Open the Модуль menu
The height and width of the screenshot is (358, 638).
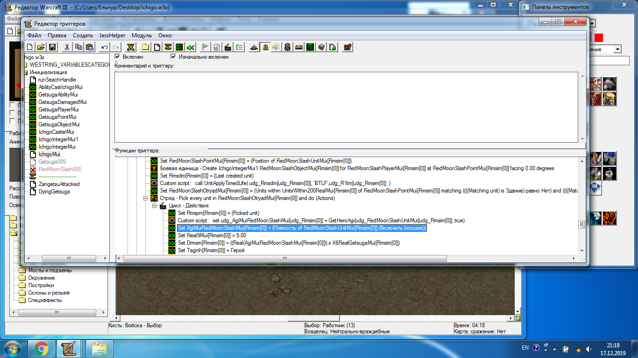point(142,35)
